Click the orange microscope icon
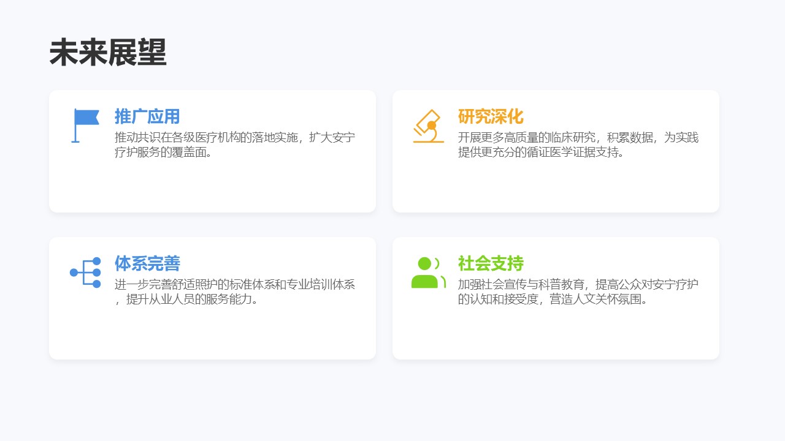Image resolution: width=785 pixels, height=441 pixels. 428,126
